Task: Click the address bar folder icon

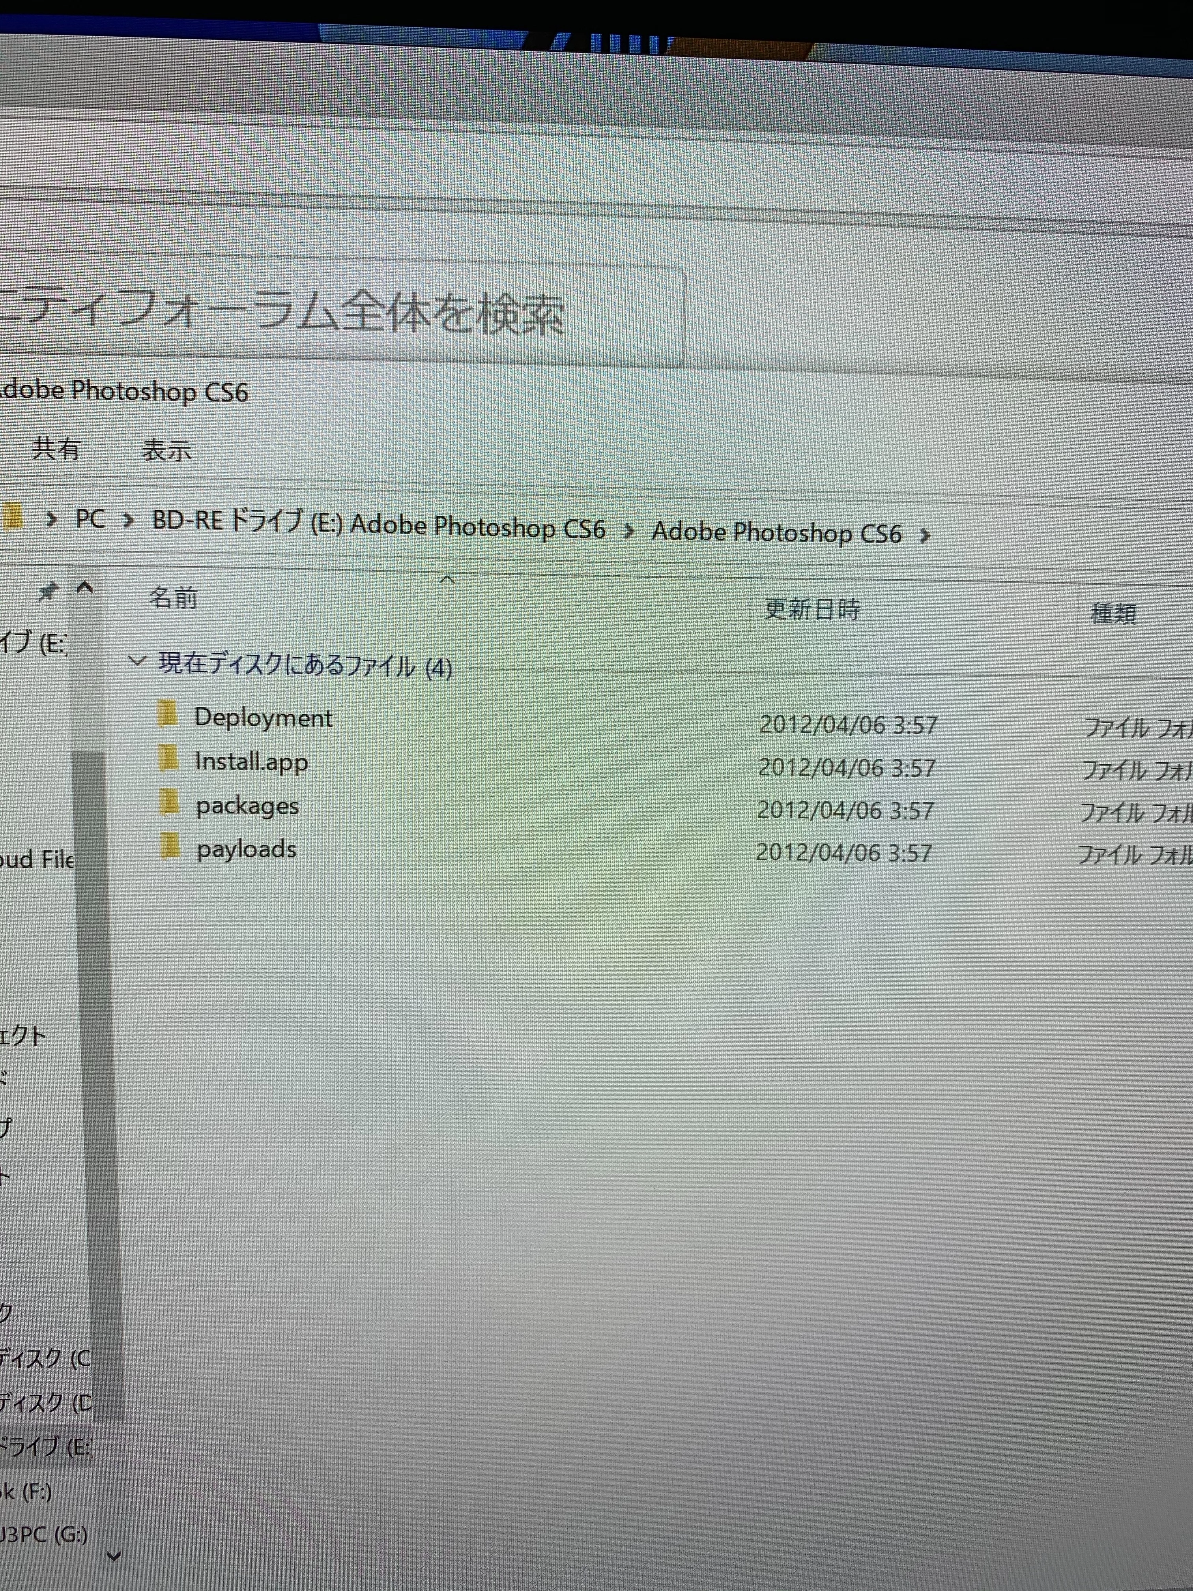Action: click(13, 516)
